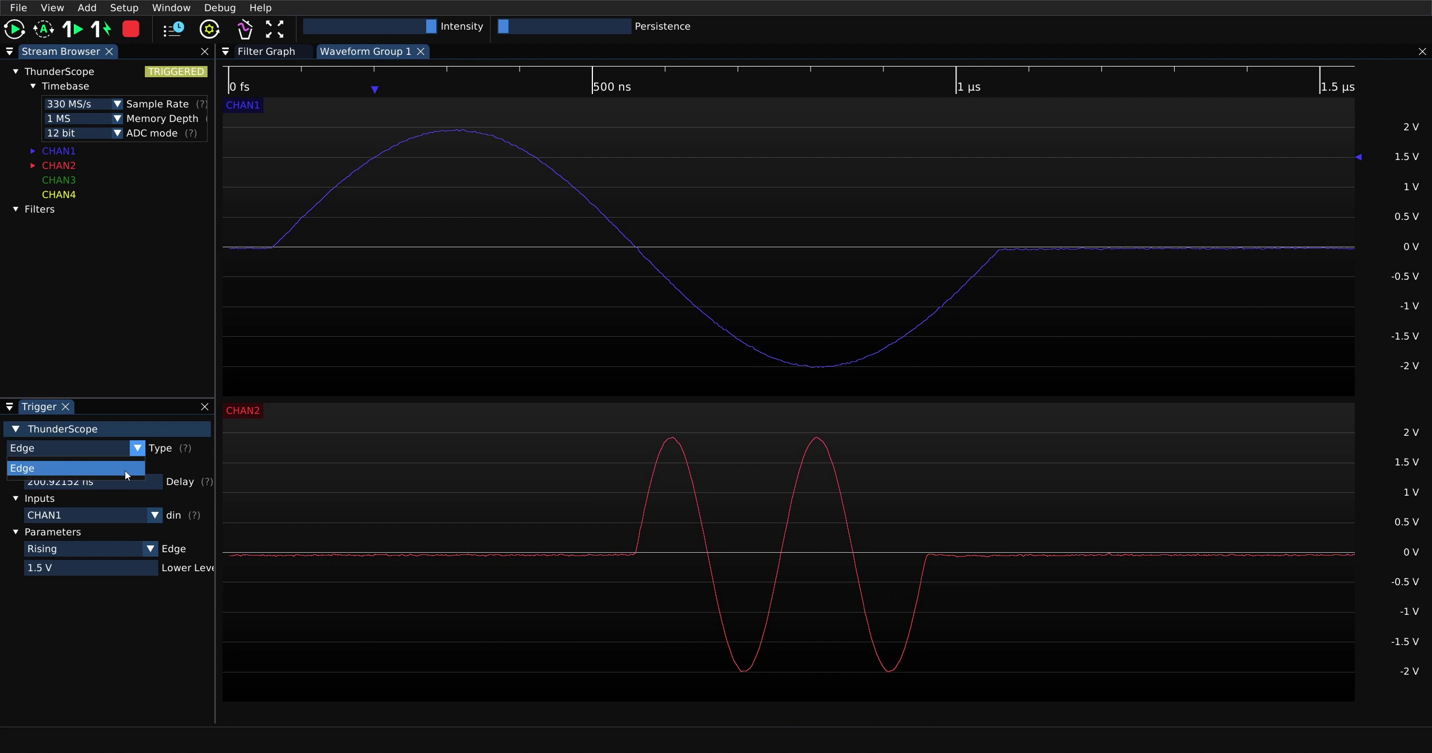
Task: Click the trigger level arrow at 1.5 V
Action: click(1359, 157)
